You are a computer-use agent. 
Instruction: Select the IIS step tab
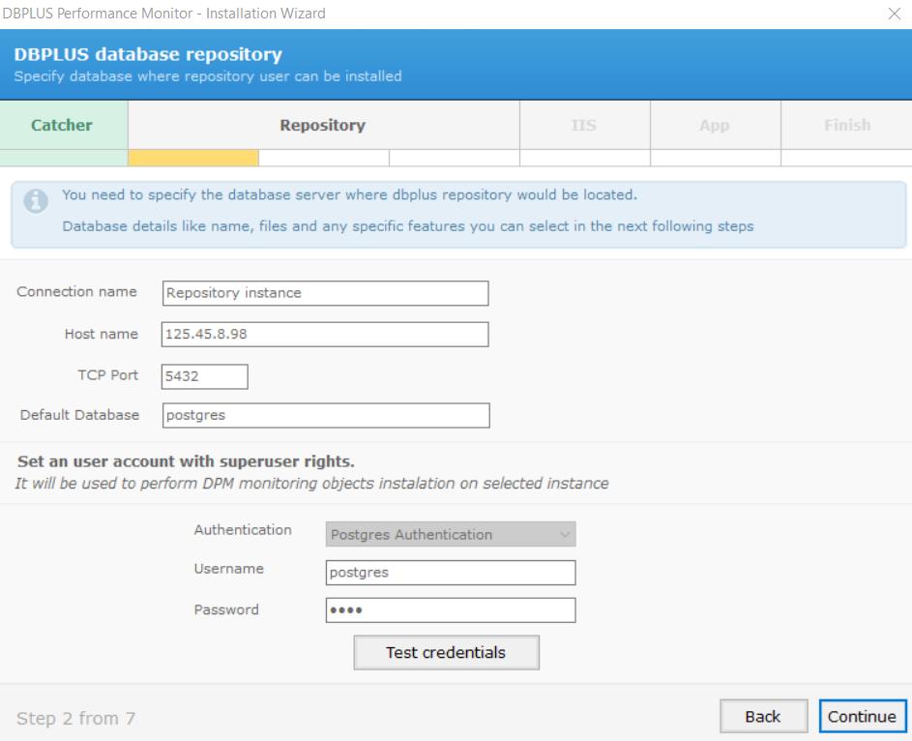[x=584, y=125]
